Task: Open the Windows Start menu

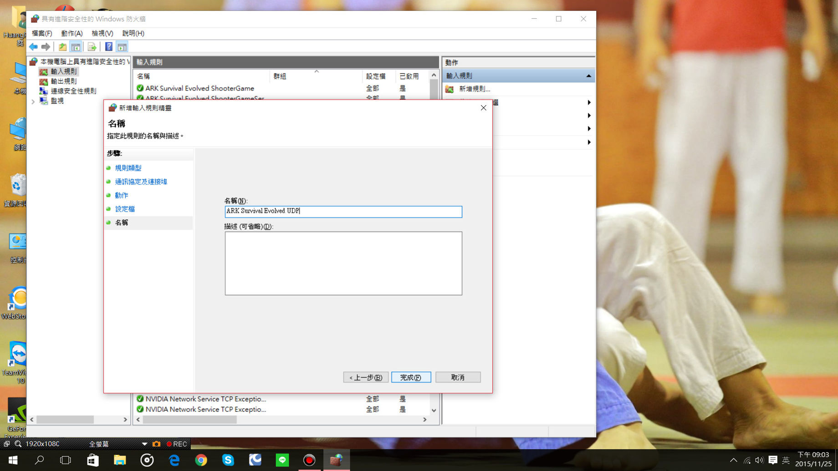Action: pyautogui.click(x=13, y=460)
